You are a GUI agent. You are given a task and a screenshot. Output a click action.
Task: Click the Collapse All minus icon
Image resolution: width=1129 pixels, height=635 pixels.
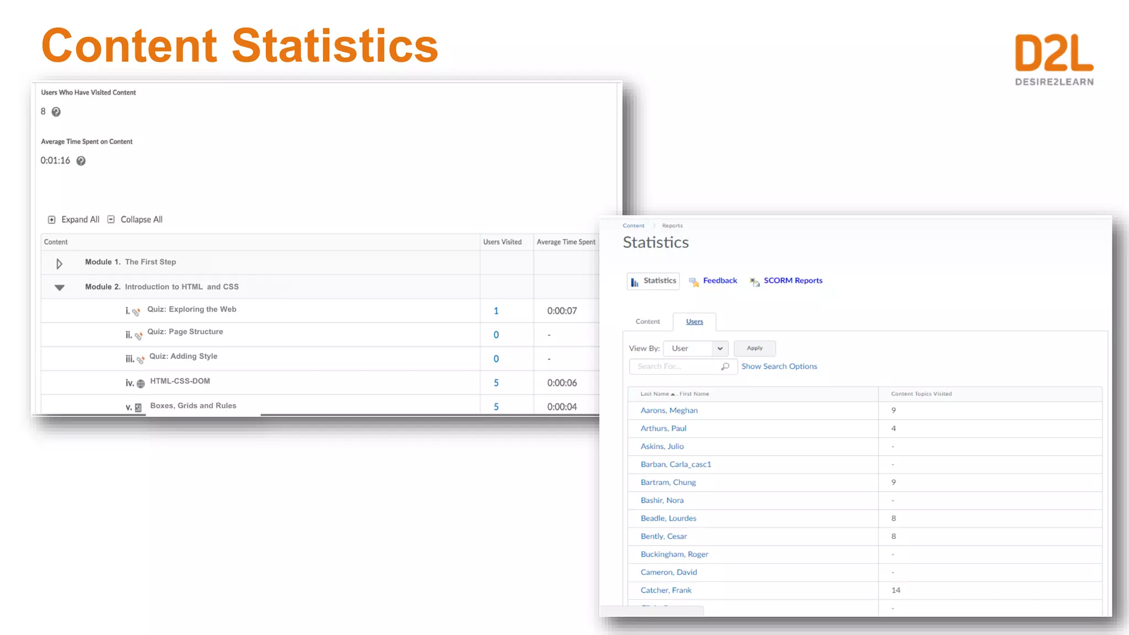(x=111, y=219)
